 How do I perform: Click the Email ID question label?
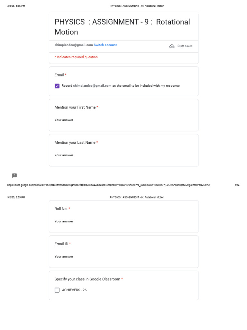[61, 244]
